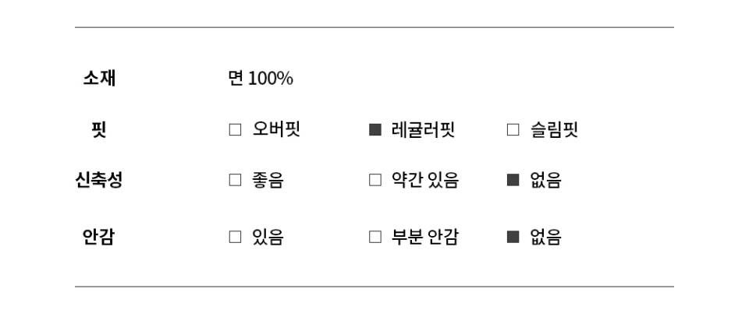The width and height of the screenshot is (749, 317).
Task: Uncheck the 레귤러핏 checkbox
Action: [375, 130]
